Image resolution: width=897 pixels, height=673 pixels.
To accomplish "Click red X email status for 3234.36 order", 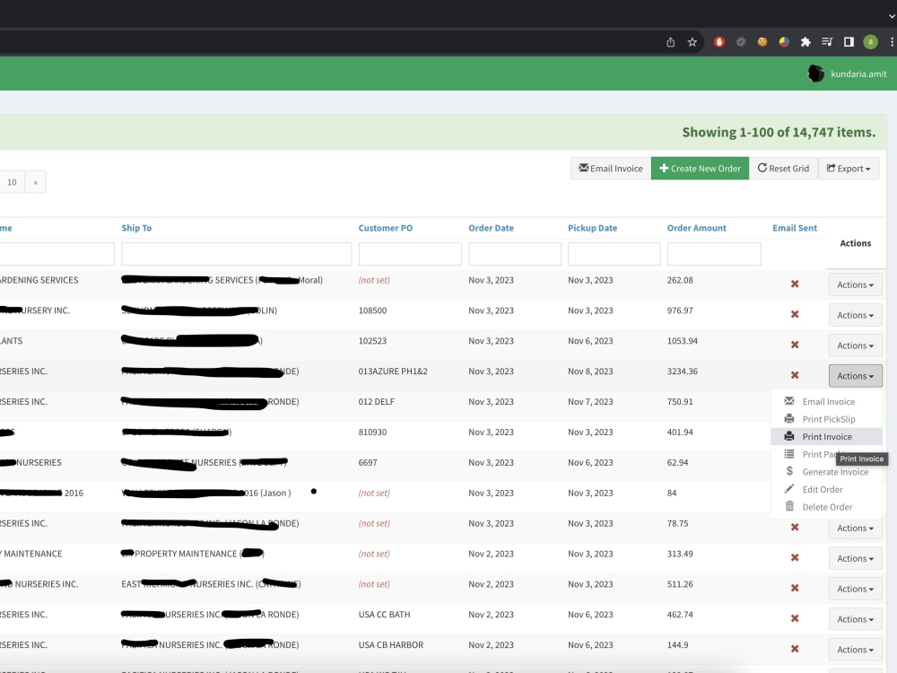I will [795, 375].
